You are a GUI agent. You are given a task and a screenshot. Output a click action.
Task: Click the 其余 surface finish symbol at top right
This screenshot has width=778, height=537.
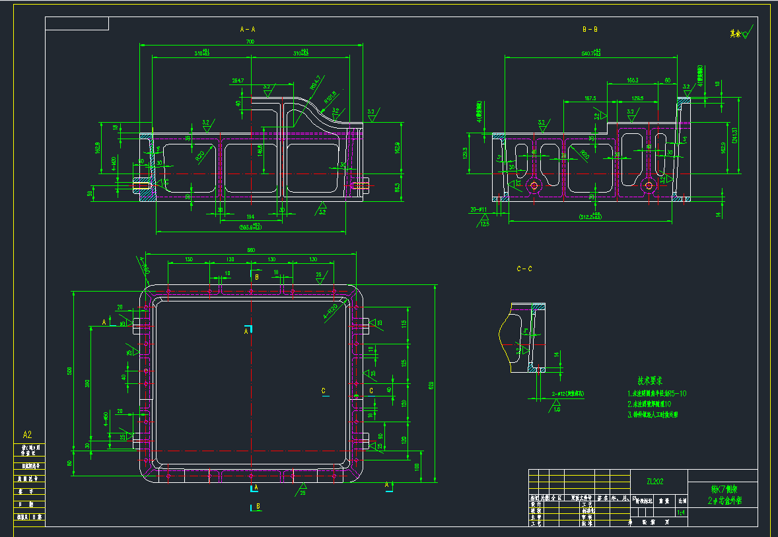coord(741,33)
